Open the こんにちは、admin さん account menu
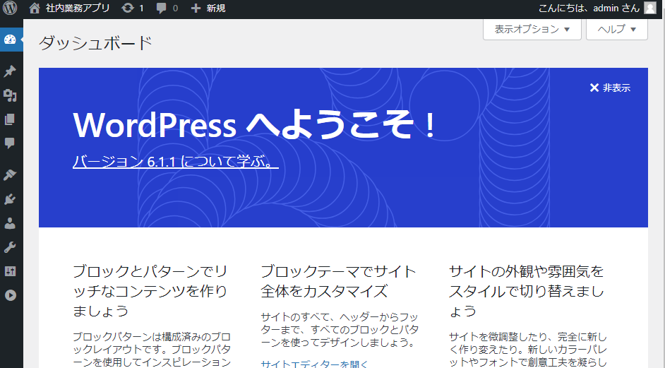Screen dimensions: 665x368 (597, 8)
